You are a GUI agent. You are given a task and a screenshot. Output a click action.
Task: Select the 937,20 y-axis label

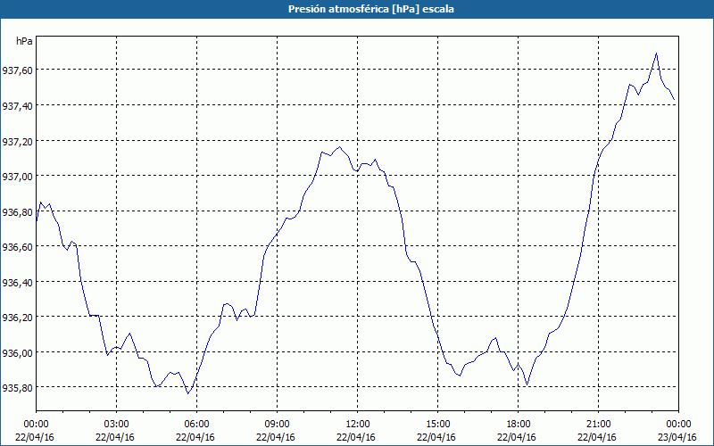pyautogui.click(x=17, y=141)
